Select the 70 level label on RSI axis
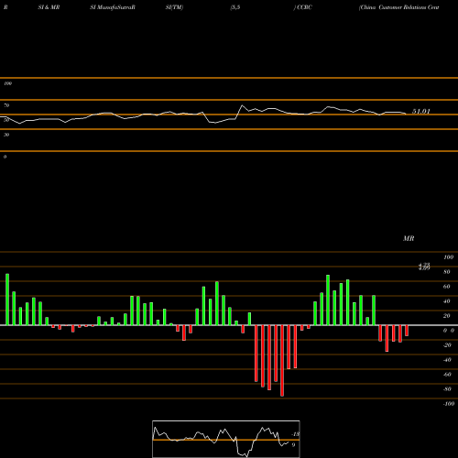Viewport: 458px width, 458px height. click(x=6, y=105)
